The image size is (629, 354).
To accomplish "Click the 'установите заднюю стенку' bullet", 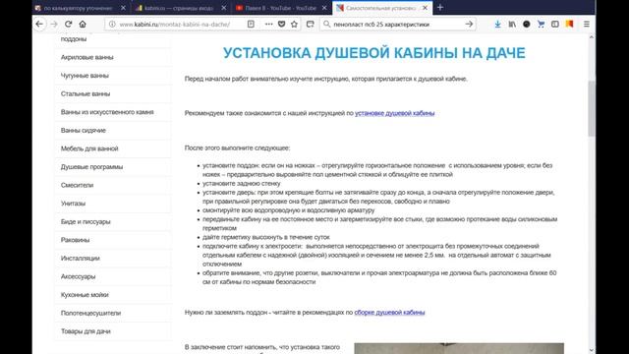I will point(242,184).
